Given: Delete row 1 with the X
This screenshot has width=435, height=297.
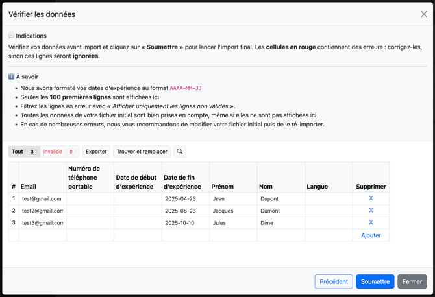Looking at the screenshot, I should tap(371, 198).
